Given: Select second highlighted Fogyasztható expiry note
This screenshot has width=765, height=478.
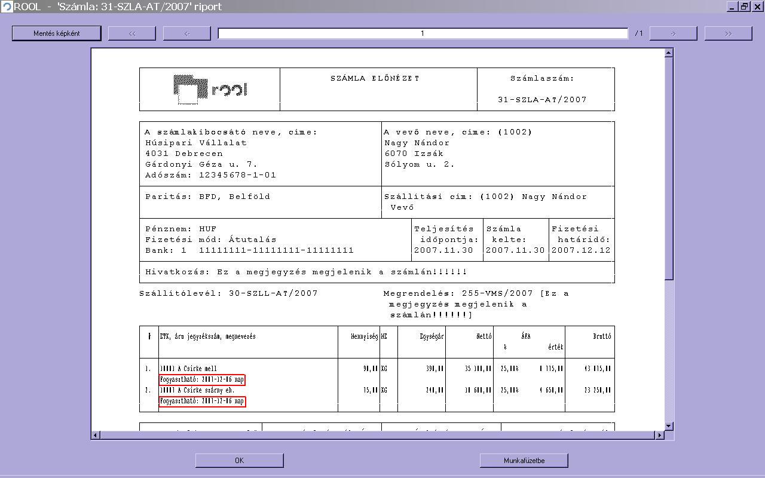Looking at the screenshot, I should click(x=202, y=401).
